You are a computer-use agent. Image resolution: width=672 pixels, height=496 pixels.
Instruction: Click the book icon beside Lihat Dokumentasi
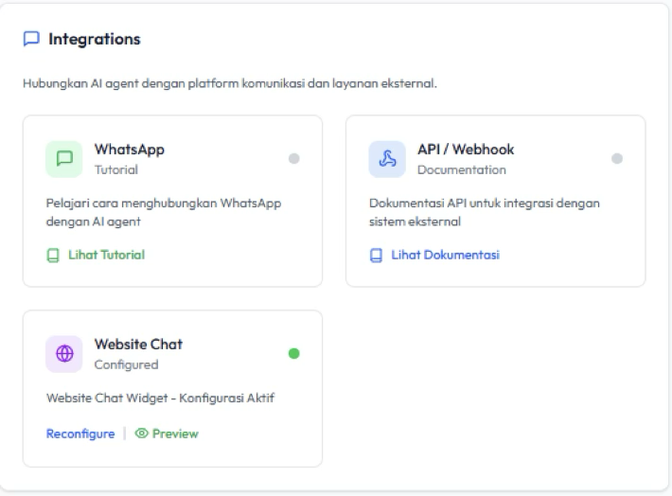[x=376, y=255]
